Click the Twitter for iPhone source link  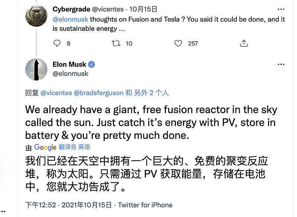click(145, 205)
